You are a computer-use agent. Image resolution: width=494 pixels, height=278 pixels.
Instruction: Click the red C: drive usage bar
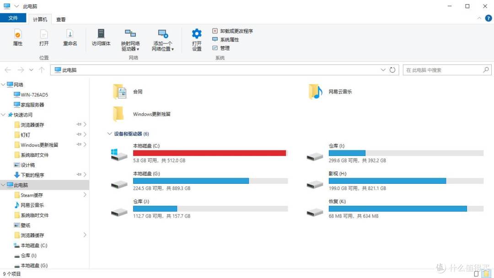pos(210,153)
